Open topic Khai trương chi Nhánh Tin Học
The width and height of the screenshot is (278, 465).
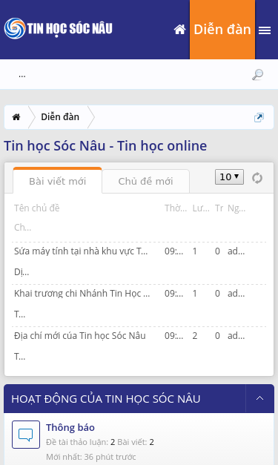tap(82, 293)
